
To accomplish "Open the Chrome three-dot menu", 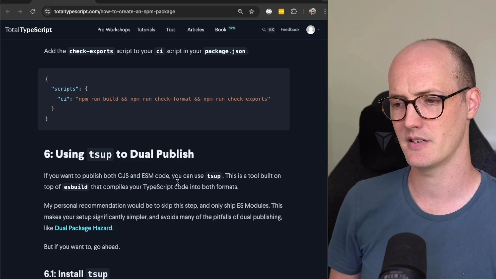I will pos(325,12).
